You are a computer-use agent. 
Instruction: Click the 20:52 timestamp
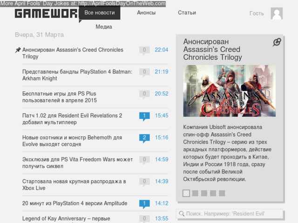pyautogui.click(x=162, y=94)
